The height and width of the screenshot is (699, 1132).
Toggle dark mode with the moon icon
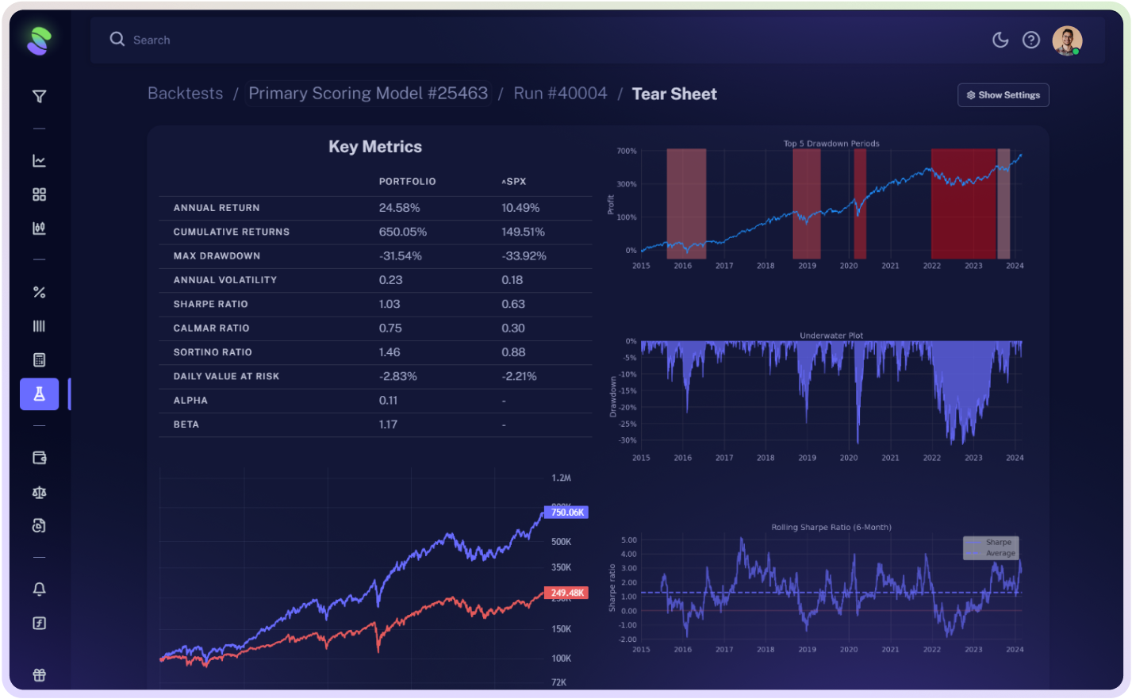click(1000, 39)
